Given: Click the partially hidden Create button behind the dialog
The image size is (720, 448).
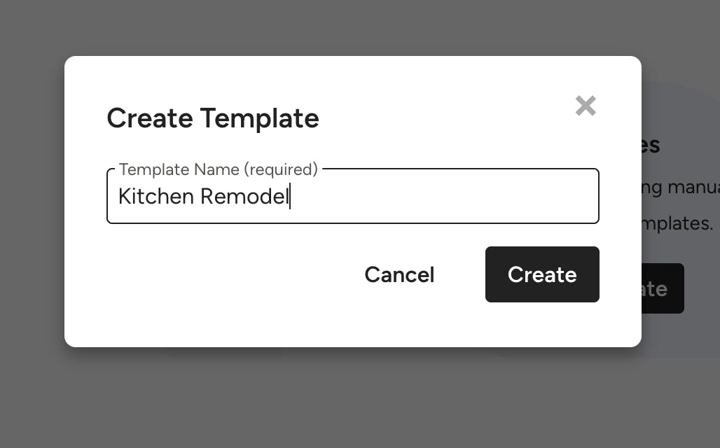Looking at the screenshot, I should 664,288.
